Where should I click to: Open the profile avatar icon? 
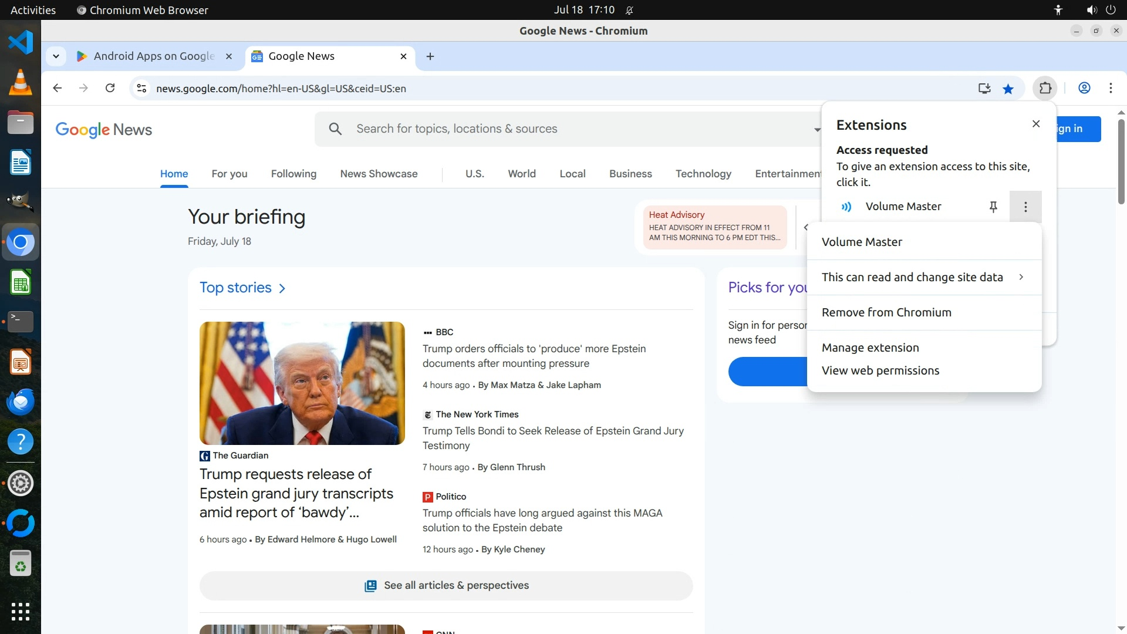click(x=1084, y=88)
